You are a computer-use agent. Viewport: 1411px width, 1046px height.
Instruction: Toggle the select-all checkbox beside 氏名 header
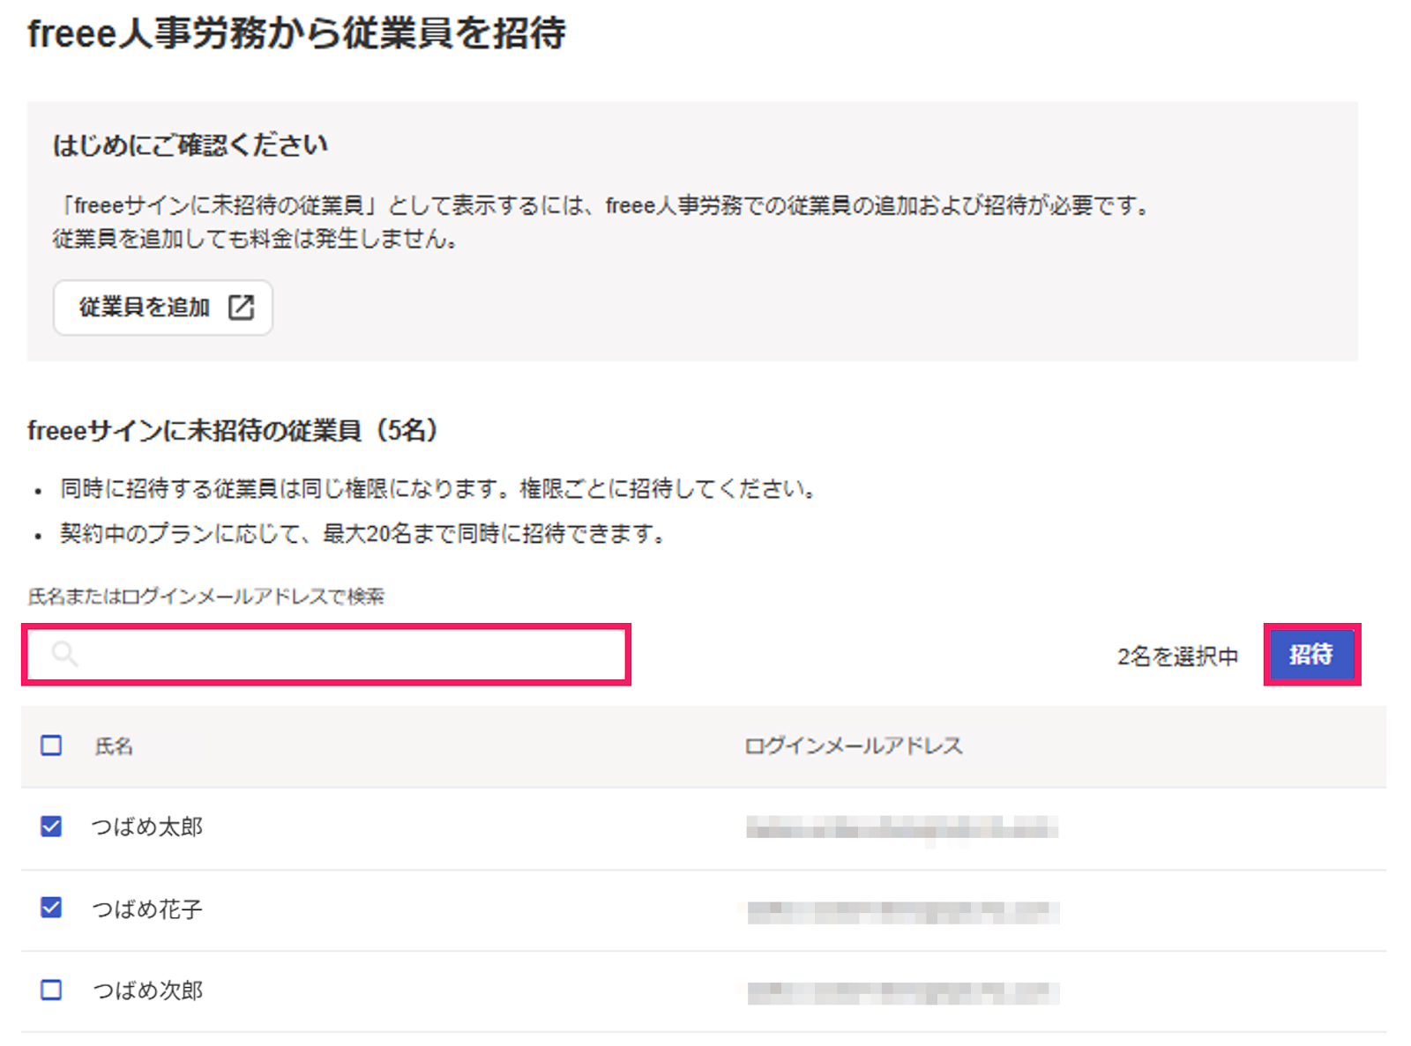(x=51, y=746)
